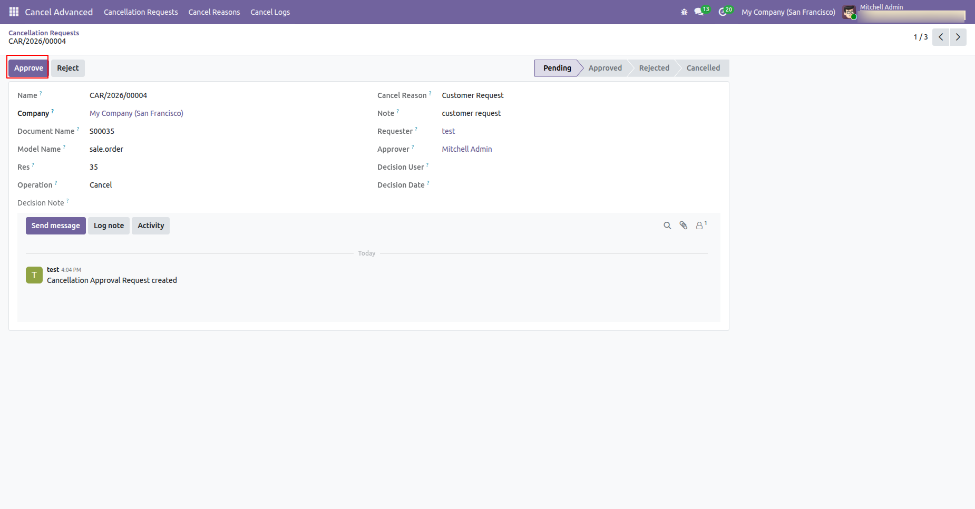Viewport: 975px width, 509px height.
Task: Reject the cancellation request
Action: pos(68,68)
